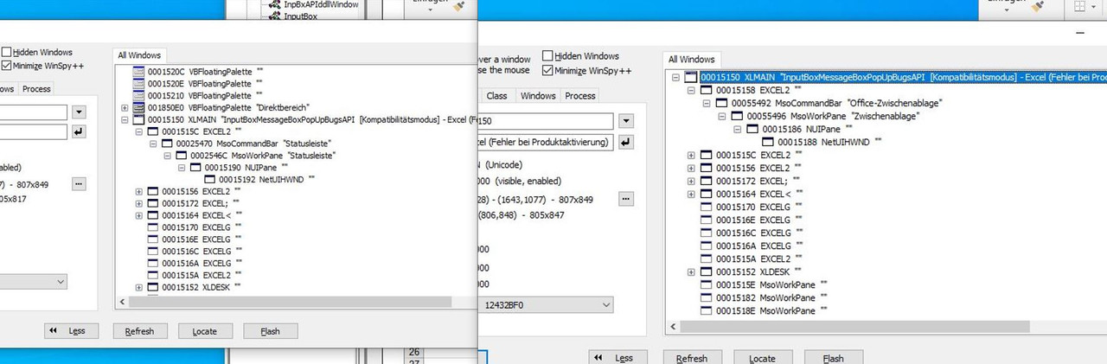
Task: Click window icon of 001850E0 Direktbereich row
Action: [x=138, y=107]
